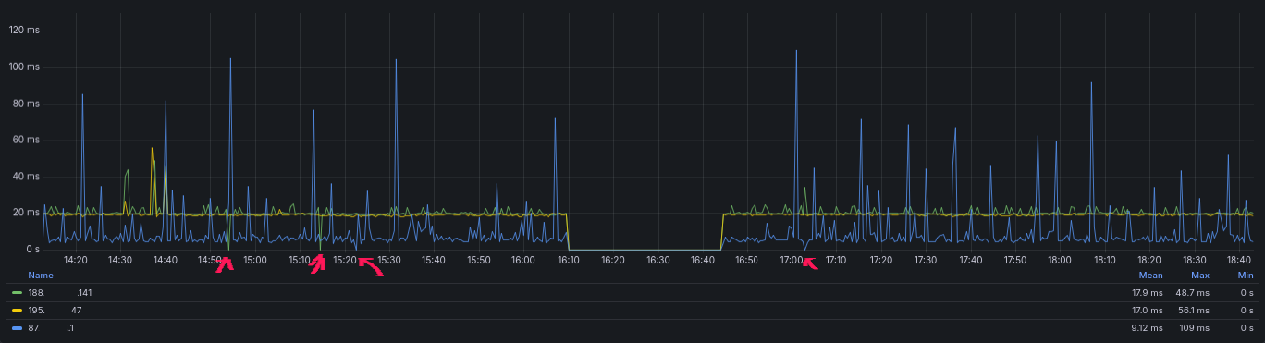
Task: Click the 16:00 time axis label
Action: point(523,261)
